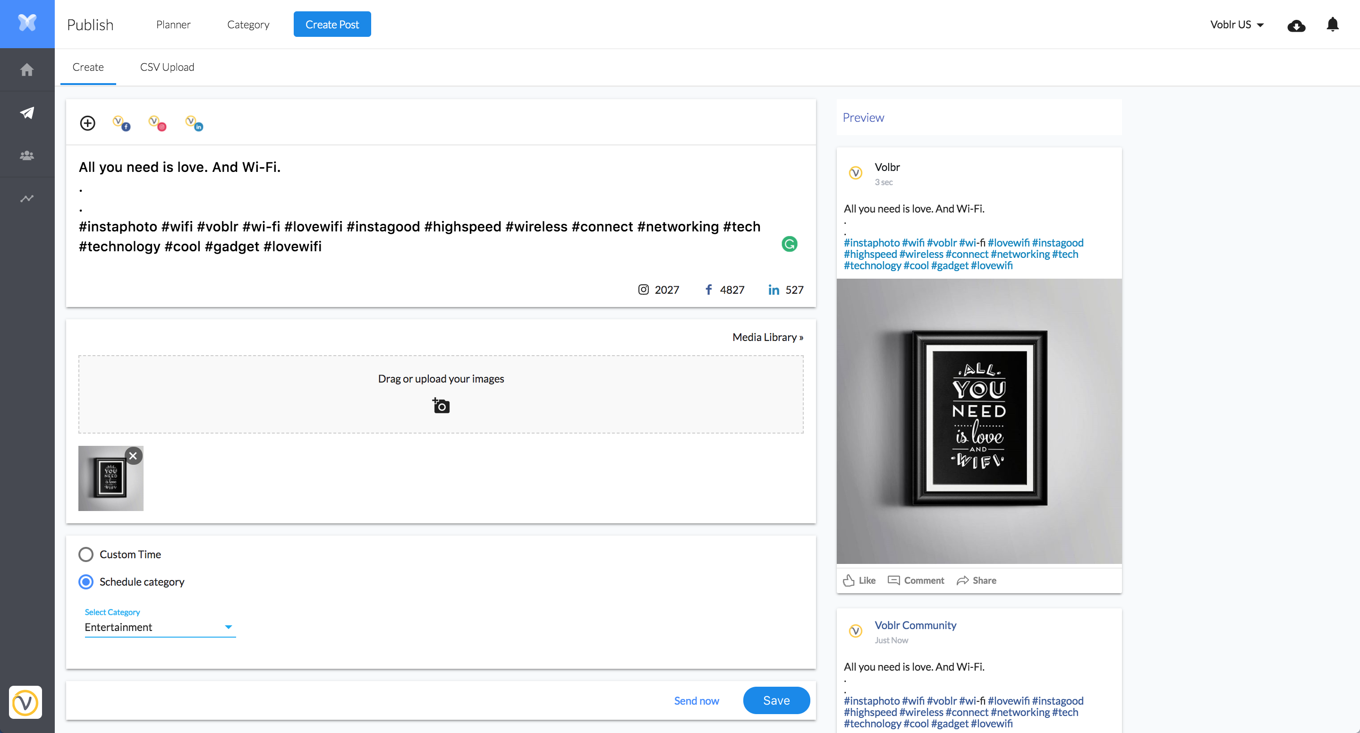Click the Send now link
The image size is (1360, 733).
coord(697,701)
